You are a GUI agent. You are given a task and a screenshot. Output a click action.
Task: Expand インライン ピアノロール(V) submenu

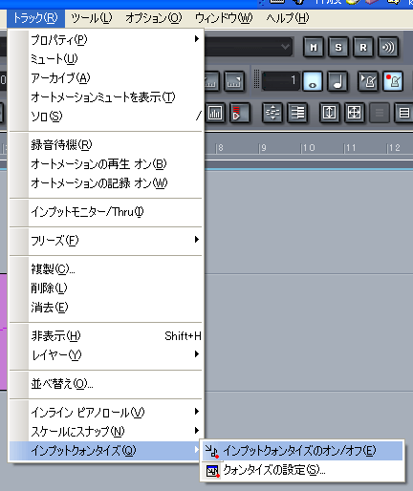(106, 413)
